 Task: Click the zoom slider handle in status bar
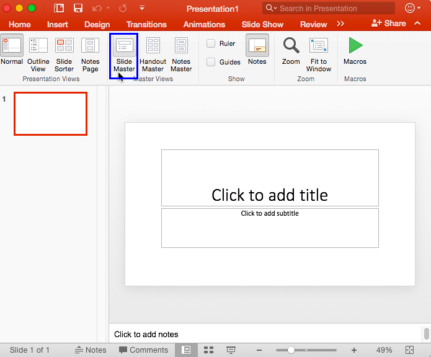[290, 350]
